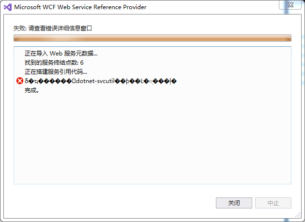Viewport: 305px width, 222px height.
Task: Select the 完成。 log line
Action: (31, 90)
